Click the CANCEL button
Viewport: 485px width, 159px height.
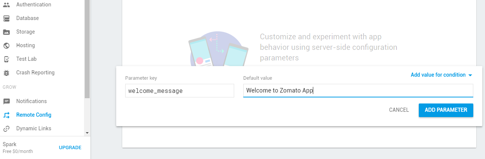tap(399, 110)
